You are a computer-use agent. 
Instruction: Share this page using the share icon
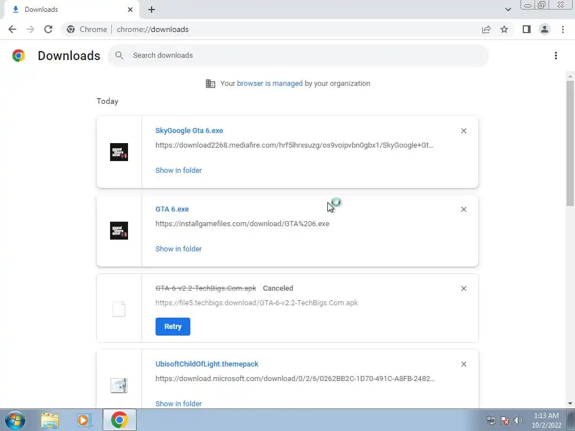[x=486, y=29]
